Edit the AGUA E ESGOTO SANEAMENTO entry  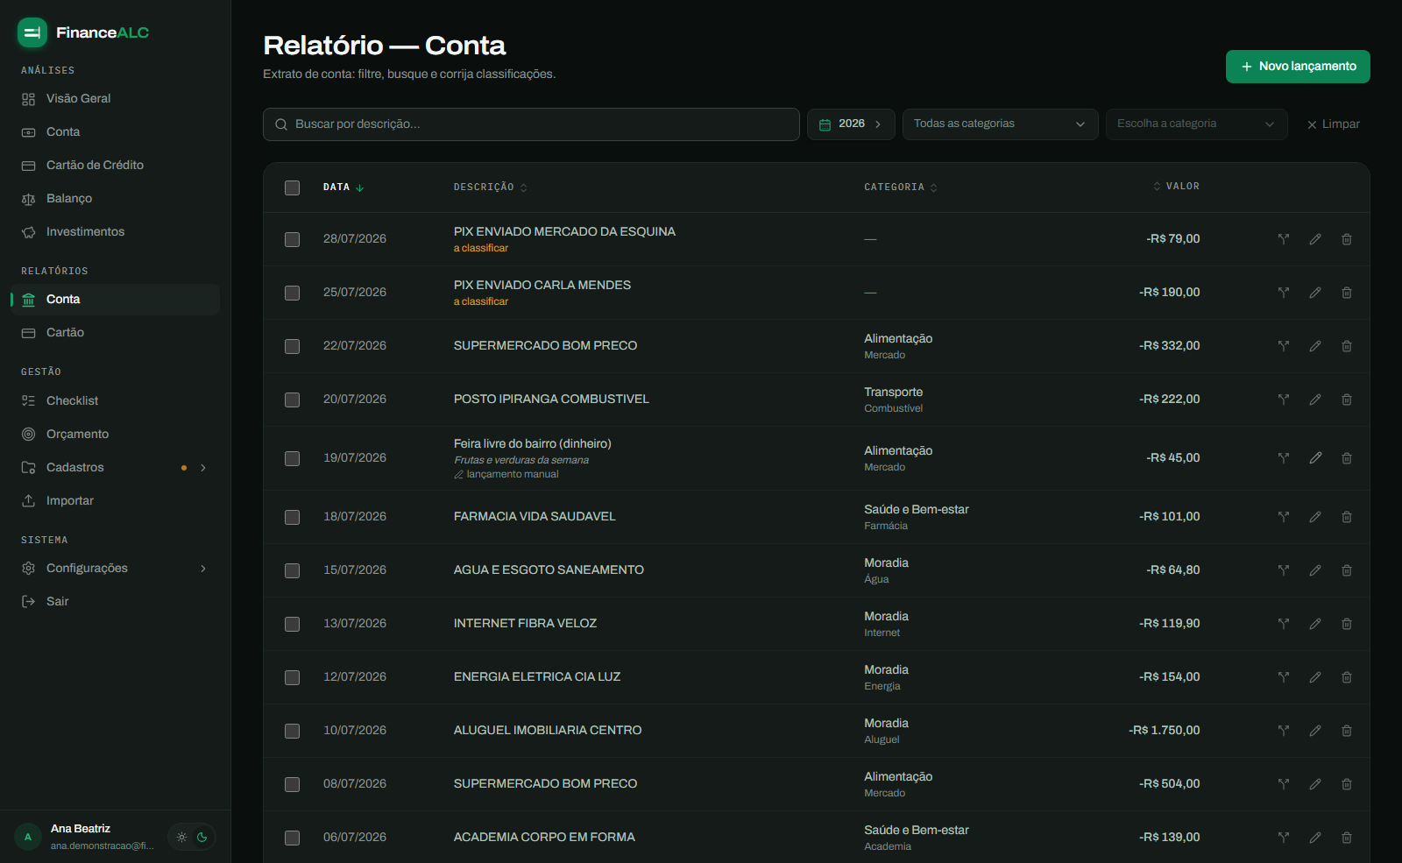point(1315,570)
